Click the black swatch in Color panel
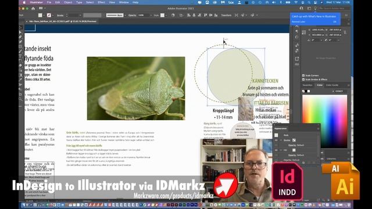 306,91
